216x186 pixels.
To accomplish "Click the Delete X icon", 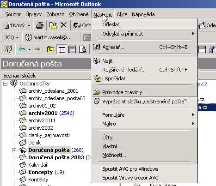I will [x=63, y=25].
